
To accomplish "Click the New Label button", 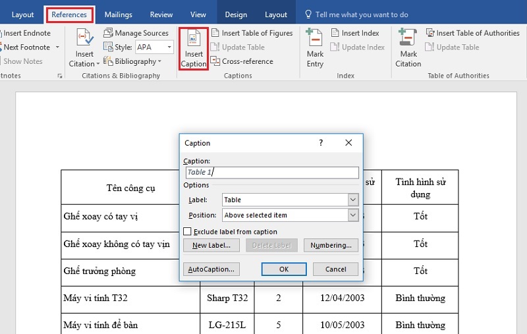I will (x=211, y=245).
